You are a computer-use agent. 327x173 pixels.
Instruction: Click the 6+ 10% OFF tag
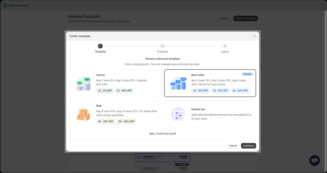[x=105, y=122]
